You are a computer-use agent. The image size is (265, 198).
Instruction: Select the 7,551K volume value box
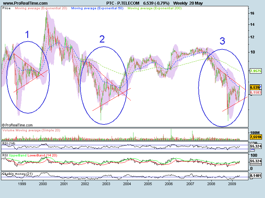click(x=256, y=137)
